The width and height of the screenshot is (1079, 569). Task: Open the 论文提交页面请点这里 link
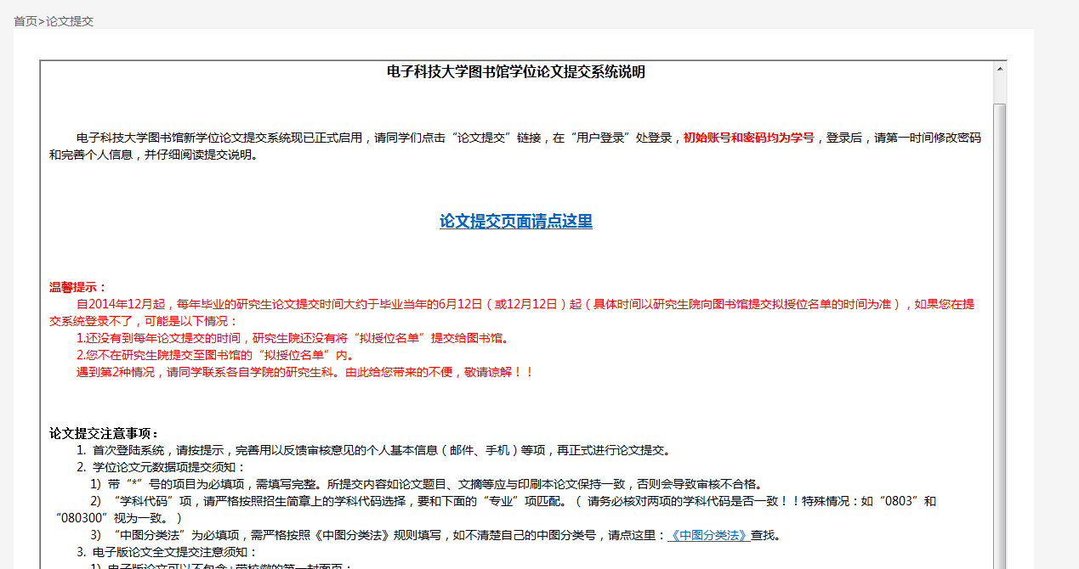(x=515, y=222)
